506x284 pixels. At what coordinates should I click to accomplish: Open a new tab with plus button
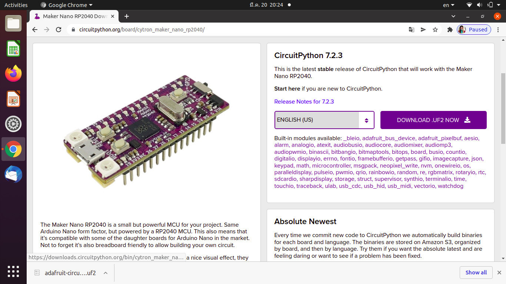coord(127,16)
